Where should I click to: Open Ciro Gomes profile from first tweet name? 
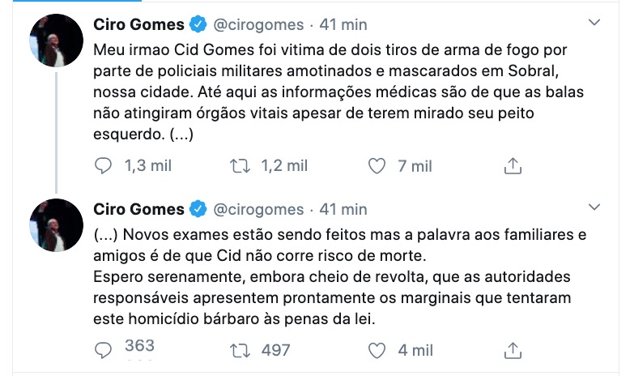[139, 24]
